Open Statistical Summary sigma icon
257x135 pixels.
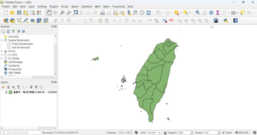pos(218,13)
